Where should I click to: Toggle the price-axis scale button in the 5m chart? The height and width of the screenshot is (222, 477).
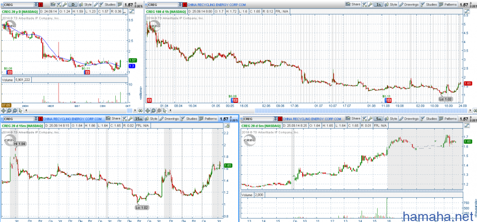[467, 126]
